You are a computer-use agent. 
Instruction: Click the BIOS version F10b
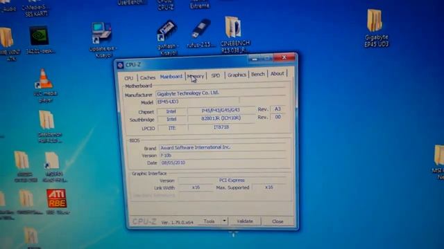pyautogui.click(x=223, y=155)
